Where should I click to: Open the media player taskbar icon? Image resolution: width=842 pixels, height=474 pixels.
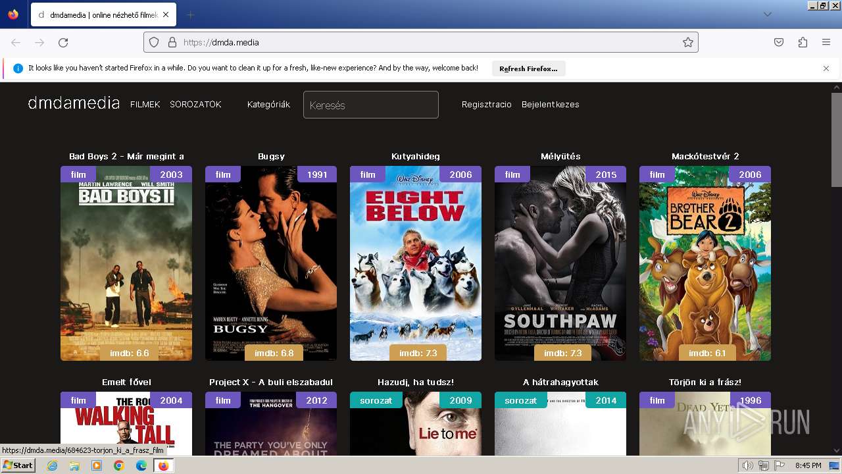coord(97,465)
